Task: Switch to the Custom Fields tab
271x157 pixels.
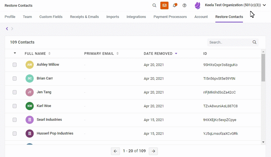Action: (x=51, y=17)
